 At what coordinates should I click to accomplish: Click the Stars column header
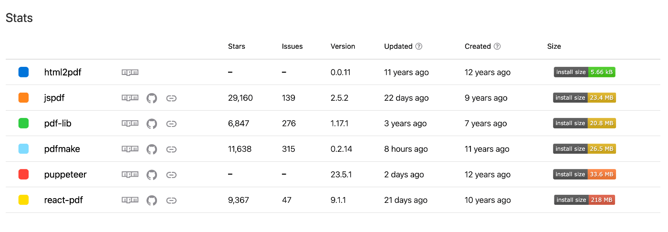point(237,46)
